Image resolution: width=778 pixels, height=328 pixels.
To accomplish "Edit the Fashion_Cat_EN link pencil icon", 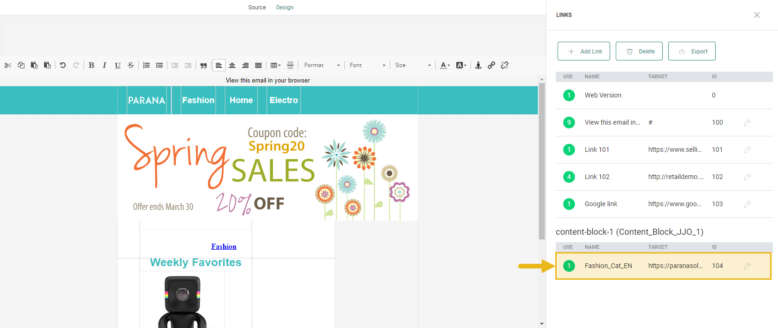I will pos(747,266).
